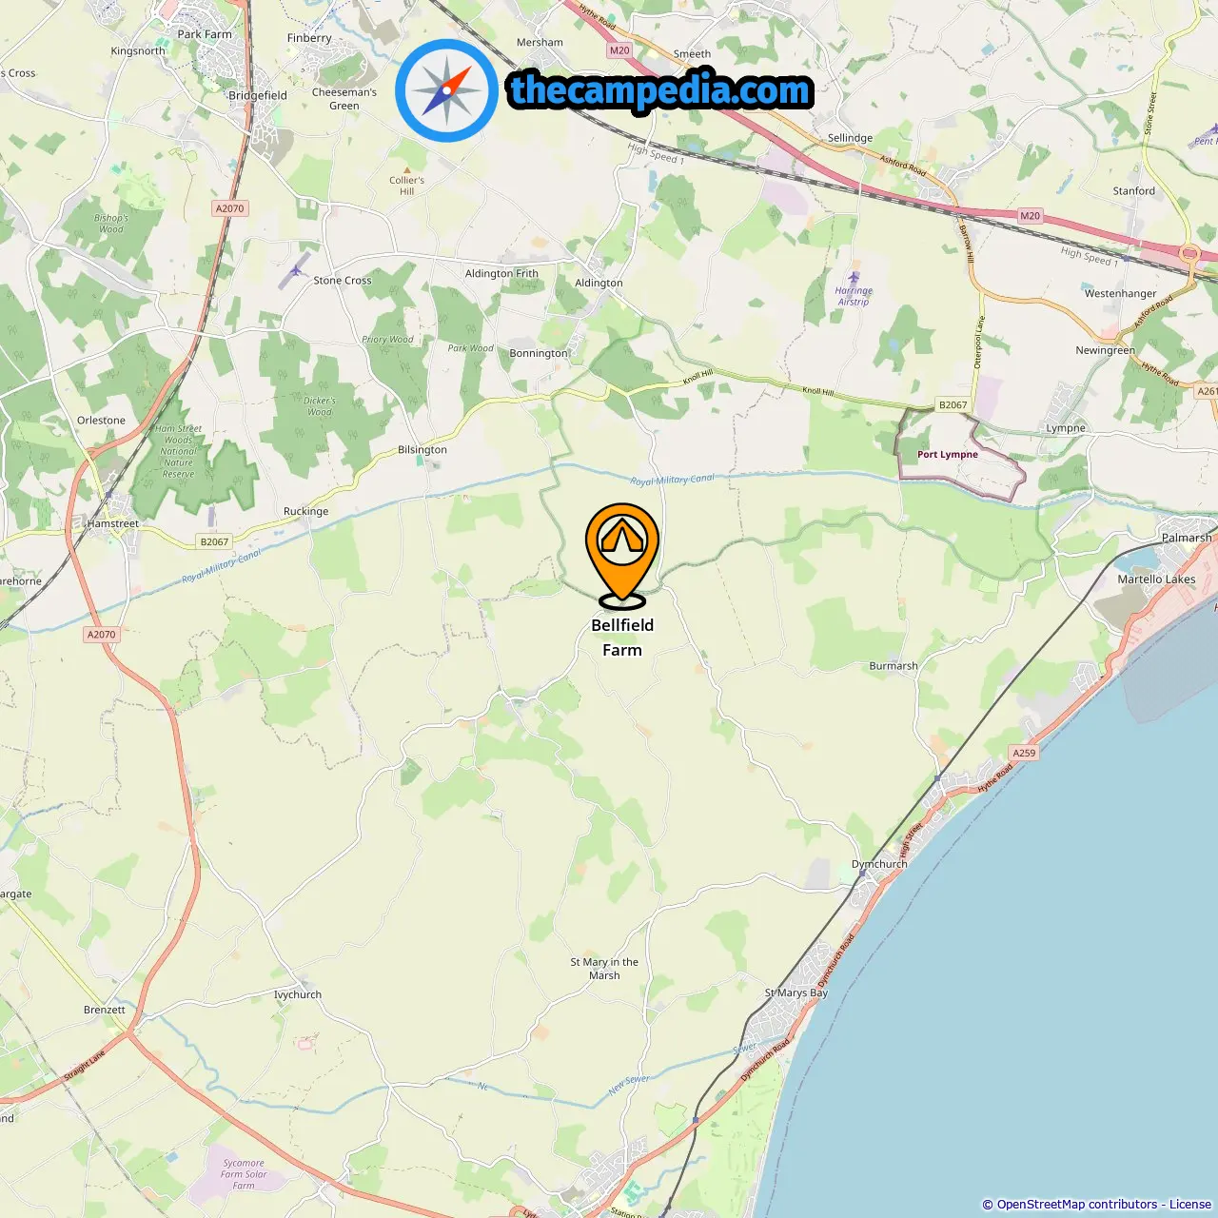Click the Aldington village label
Viewport: 1218px width, 1218px height.
pos(599,283)
